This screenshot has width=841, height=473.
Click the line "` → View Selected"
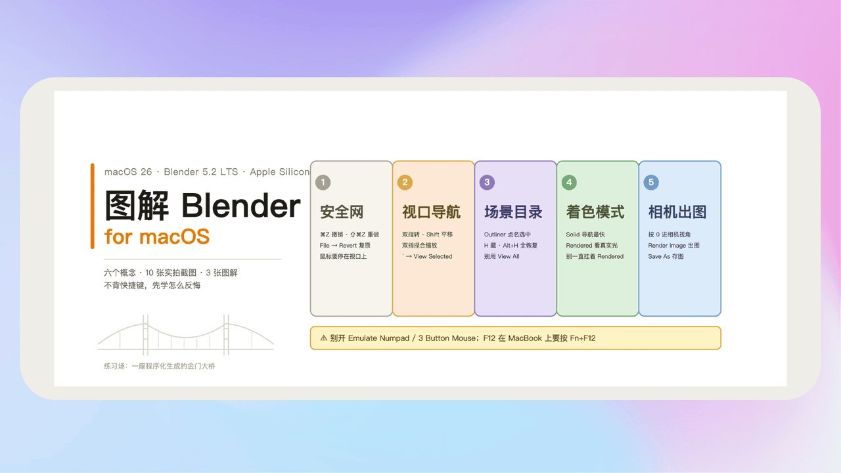tap(427, 257)
